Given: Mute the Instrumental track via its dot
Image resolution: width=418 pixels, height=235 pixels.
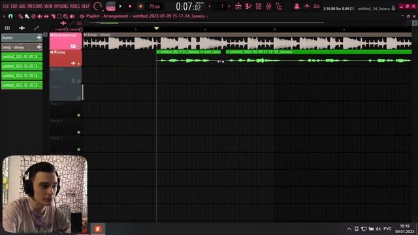Looking at the screenshot, I should [78, 46].
